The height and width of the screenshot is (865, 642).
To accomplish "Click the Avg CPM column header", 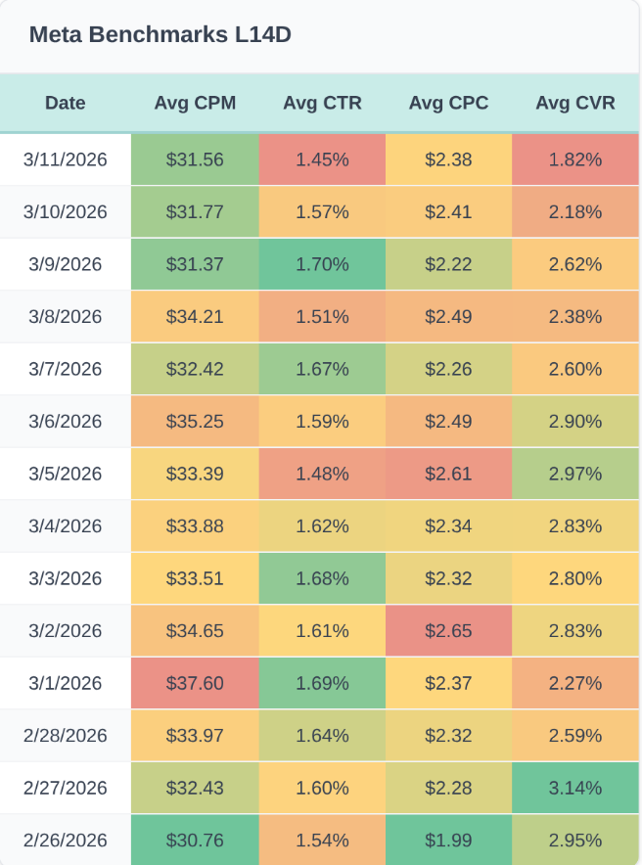I will pyautogui.click(x=195, y=103).
